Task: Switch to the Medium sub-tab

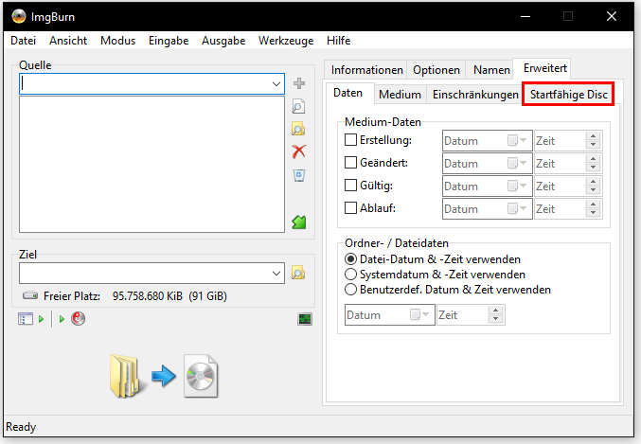Action: point(400,95)
